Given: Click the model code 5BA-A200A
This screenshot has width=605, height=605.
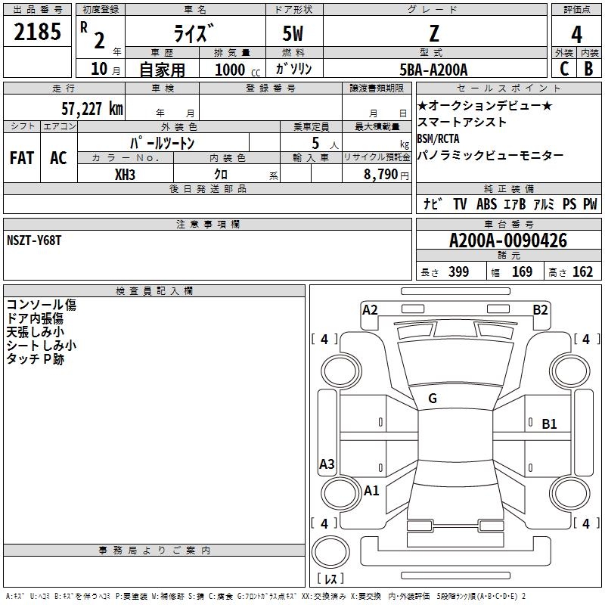Looking at the screenshot, I should pos(433,70).
